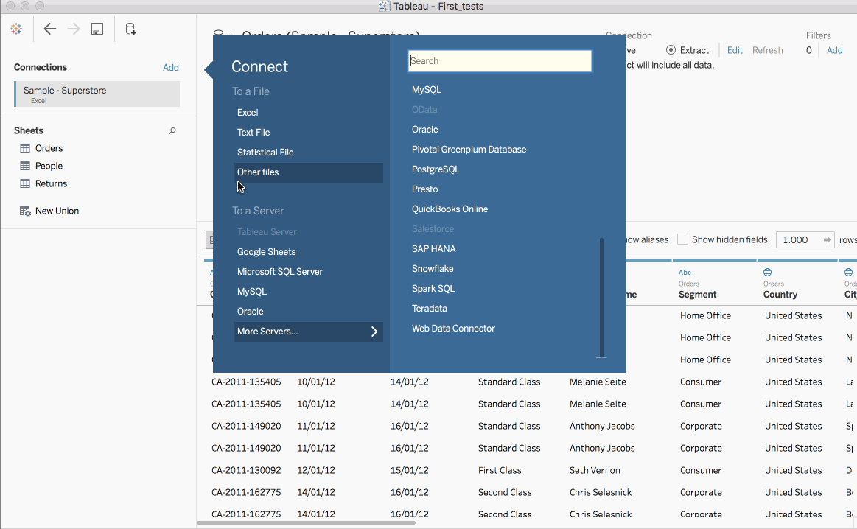
Task: Click the Seth Vernon cell
Action: (x=595, y=471)
